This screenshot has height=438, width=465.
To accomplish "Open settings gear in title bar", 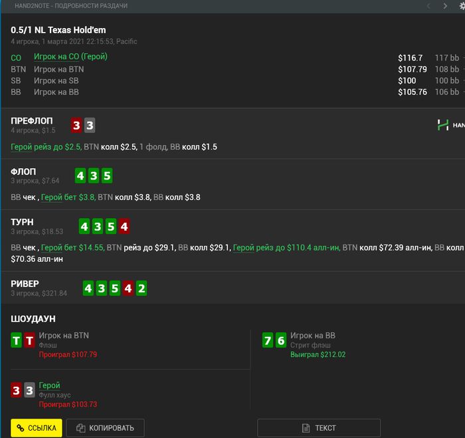I will tap(462, 6).
